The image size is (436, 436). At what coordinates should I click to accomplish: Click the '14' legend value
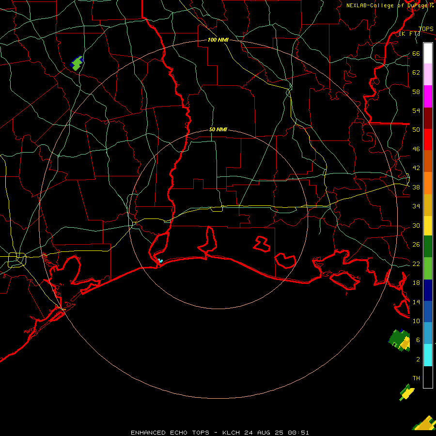tap(416, 302)
